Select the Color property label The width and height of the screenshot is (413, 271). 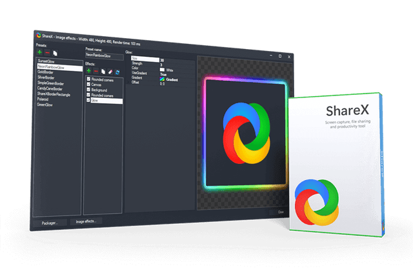point(135,68)
